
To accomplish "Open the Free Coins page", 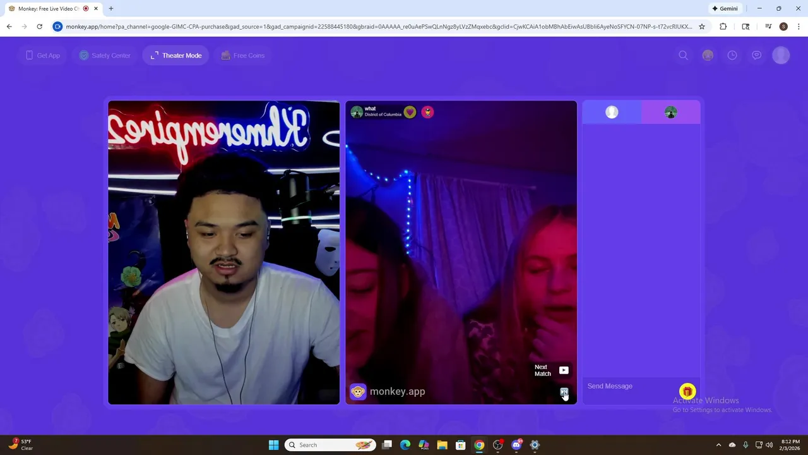I will point(243,56).
